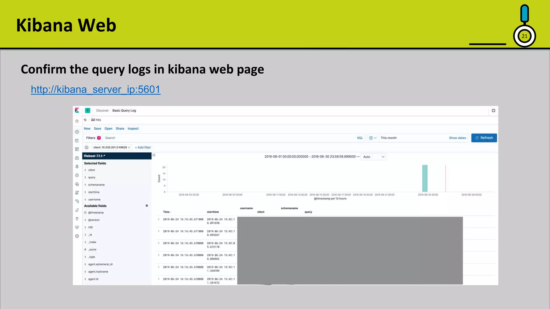Click the Discover breadcrumb
The width and height of the screenshot is (550, 309).
[x=102, y=111]
